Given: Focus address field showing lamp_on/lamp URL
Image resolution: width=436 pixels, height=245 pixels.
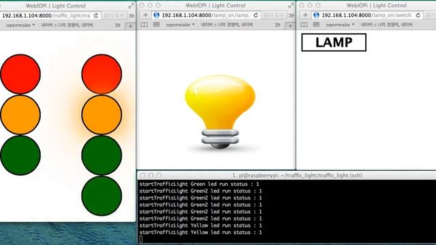Looking at the screenshot, I should [206, 15].
